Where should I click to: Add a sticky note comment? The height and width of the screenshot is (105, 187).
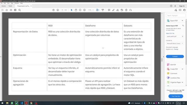[109, 10]
